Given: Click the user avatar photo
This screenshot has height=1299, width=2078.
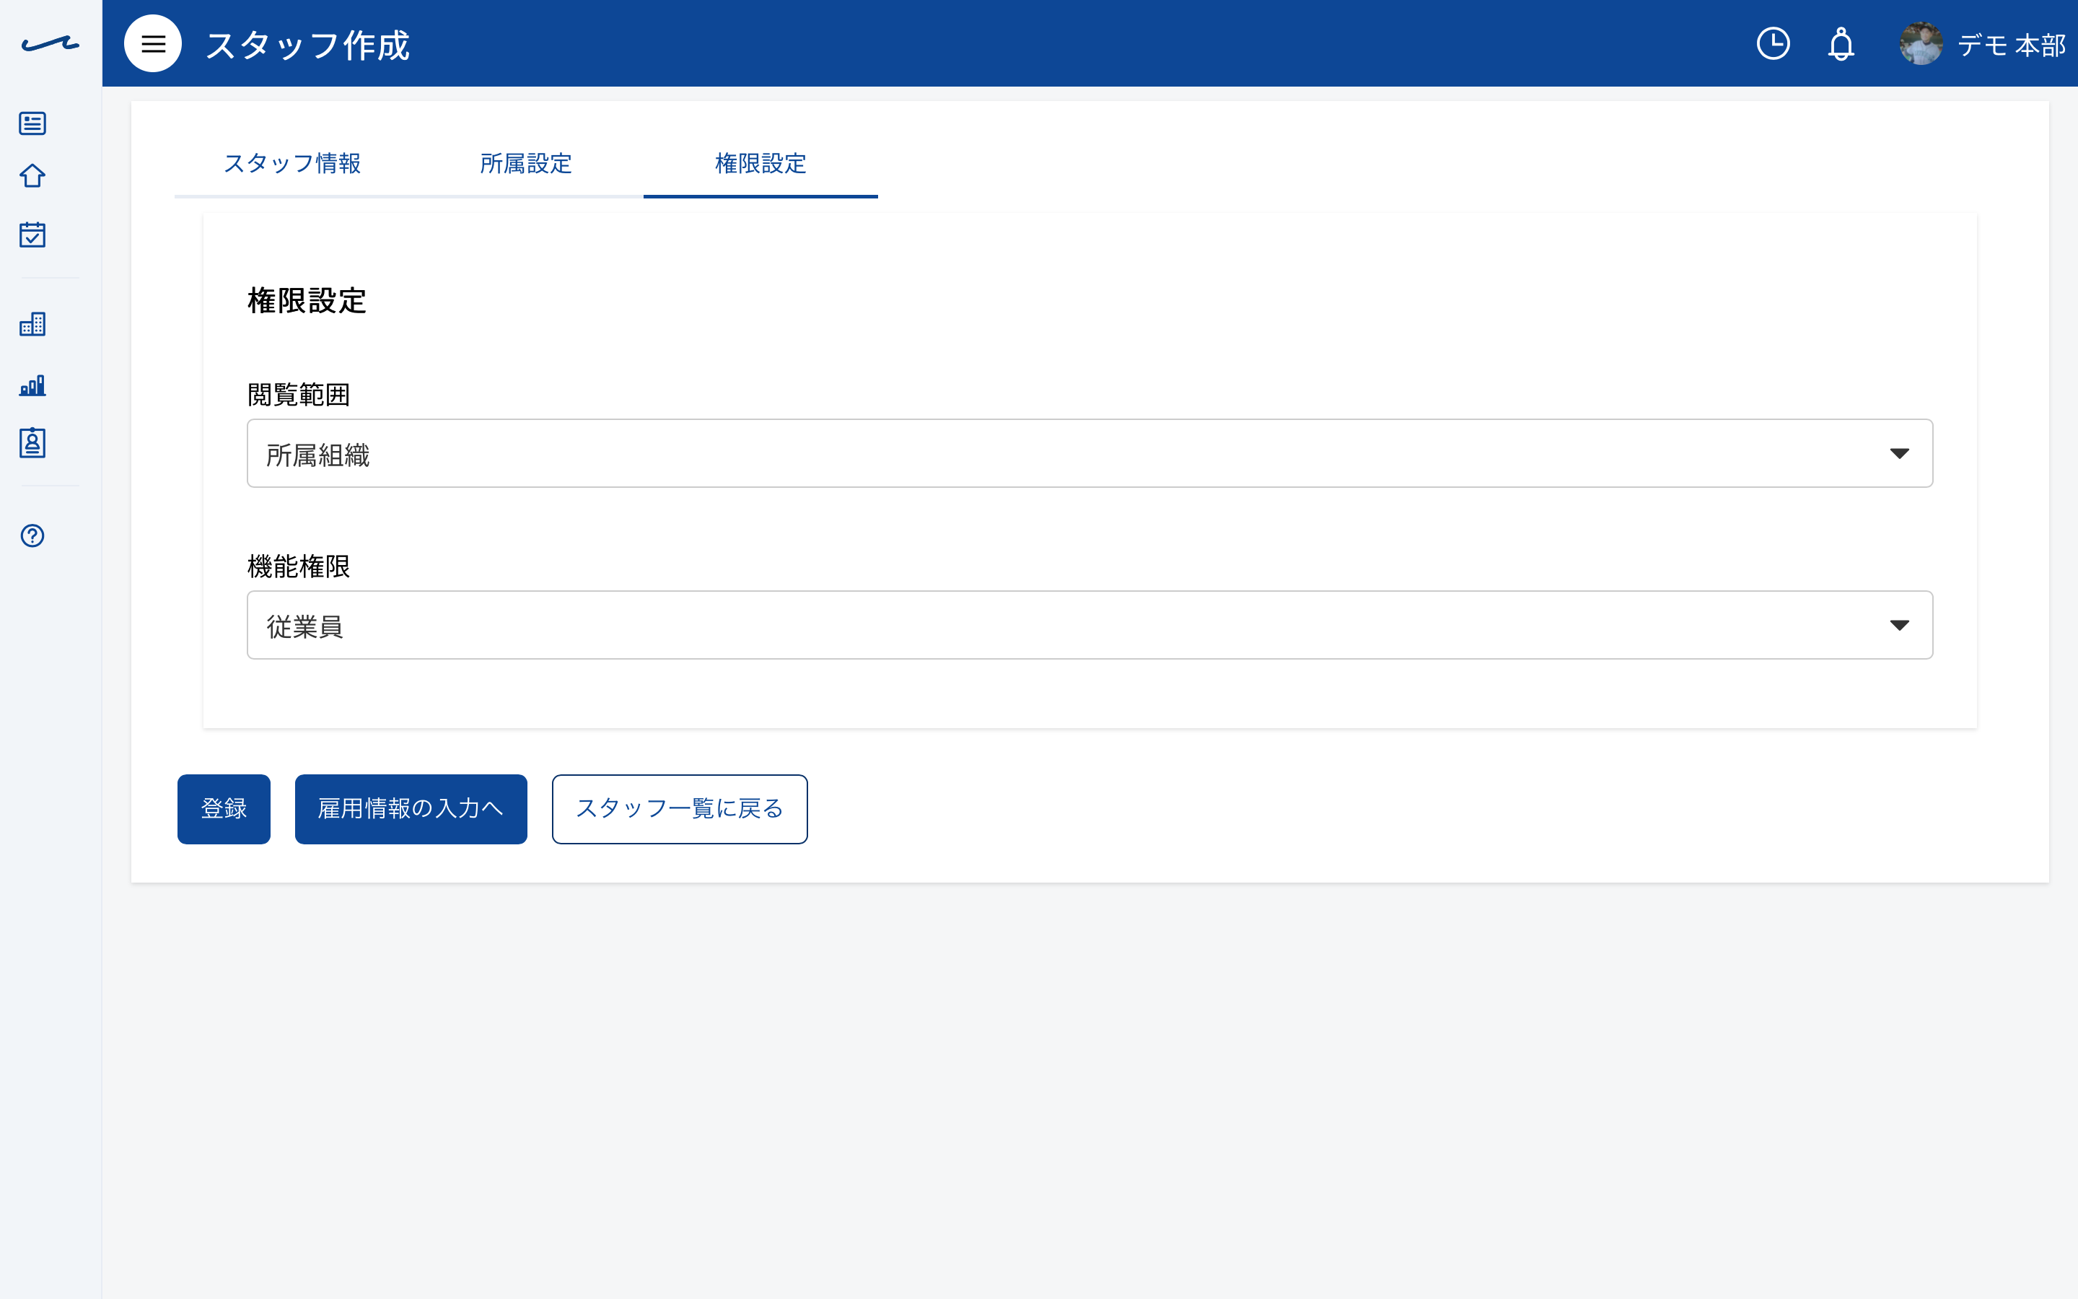Looking at the screenshot, I should tap(1921, 43).
